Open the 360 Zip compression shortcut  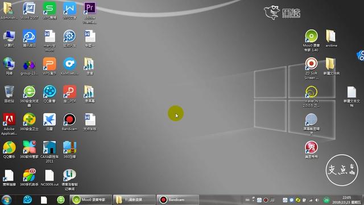[x=69, y=150]
